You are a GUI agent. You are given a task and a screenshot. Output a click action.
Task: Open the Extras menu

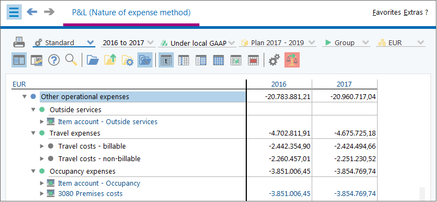point(413,13)
